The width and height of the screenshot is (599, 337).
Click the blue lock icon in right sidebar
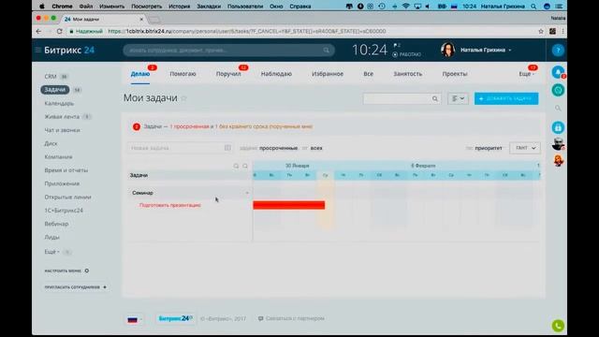pos(558,127)
